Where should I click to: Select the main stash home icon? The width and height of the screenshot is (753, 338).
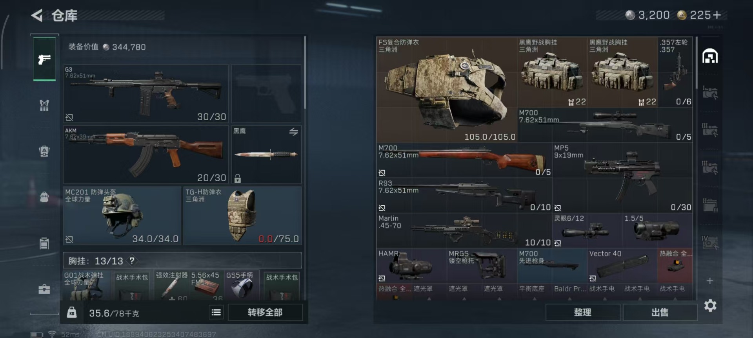click(x=710, y=56)
